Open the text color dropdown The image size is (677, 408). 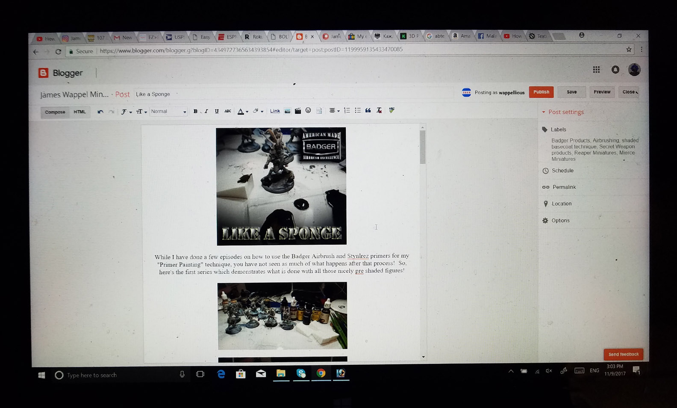242,111
